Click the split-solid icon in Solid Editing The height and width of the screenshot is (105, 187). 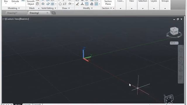(53, 4)
